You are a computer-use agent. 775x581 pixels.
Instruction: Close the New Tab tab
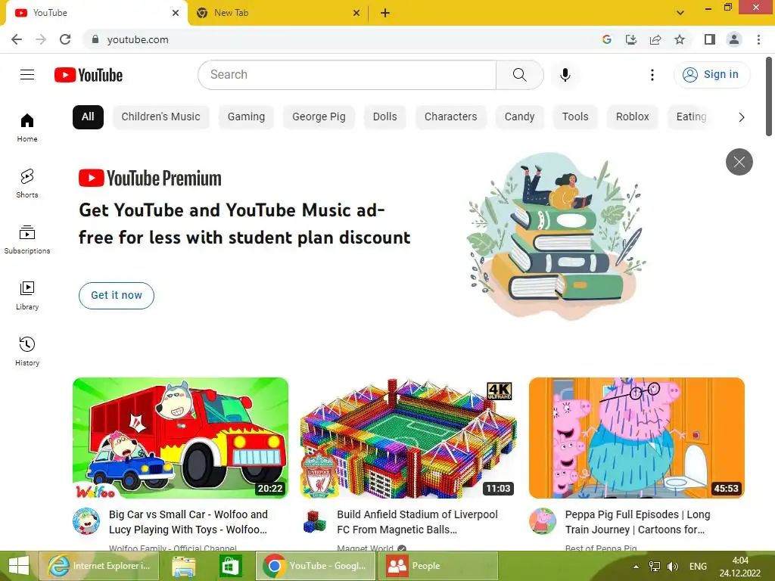356,13
